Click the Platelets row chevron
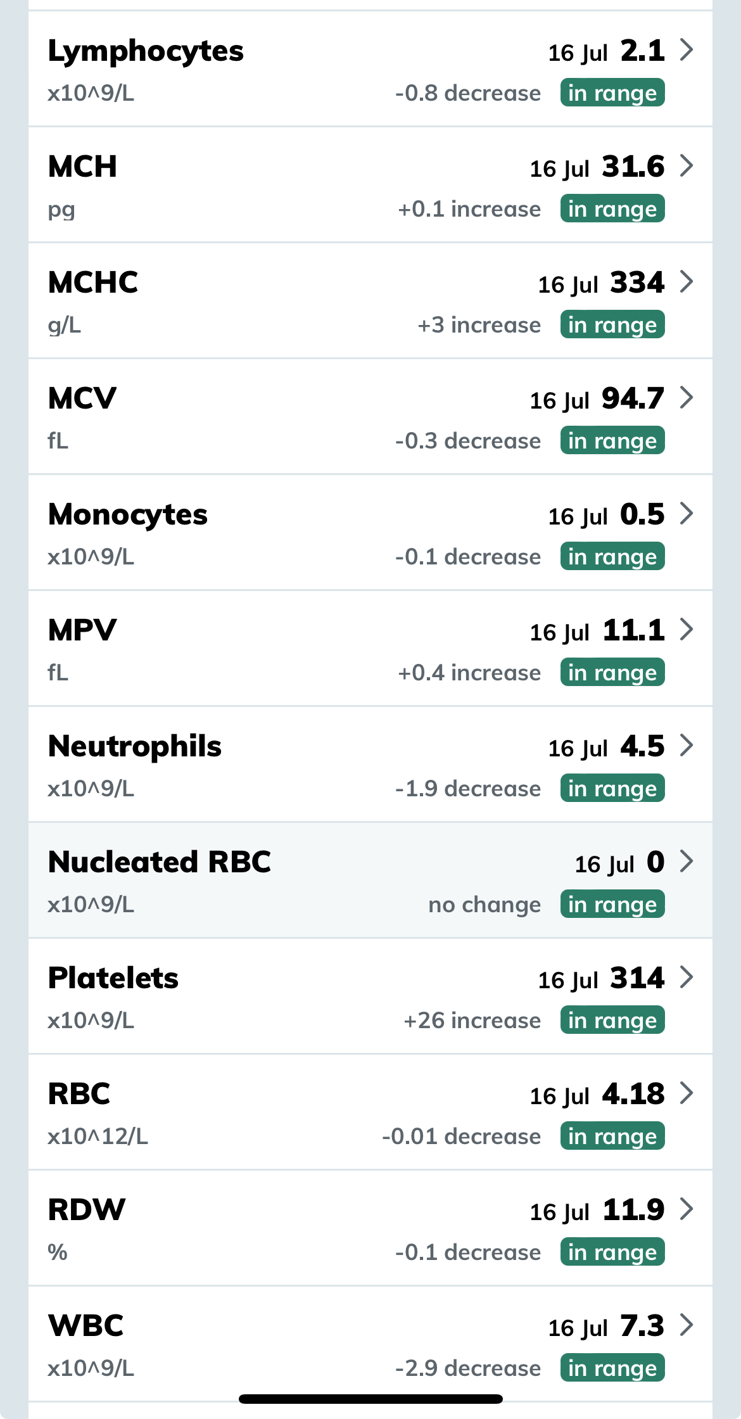Image resolution: width=741 pixels, height=1419 pixels. point(687,977)
